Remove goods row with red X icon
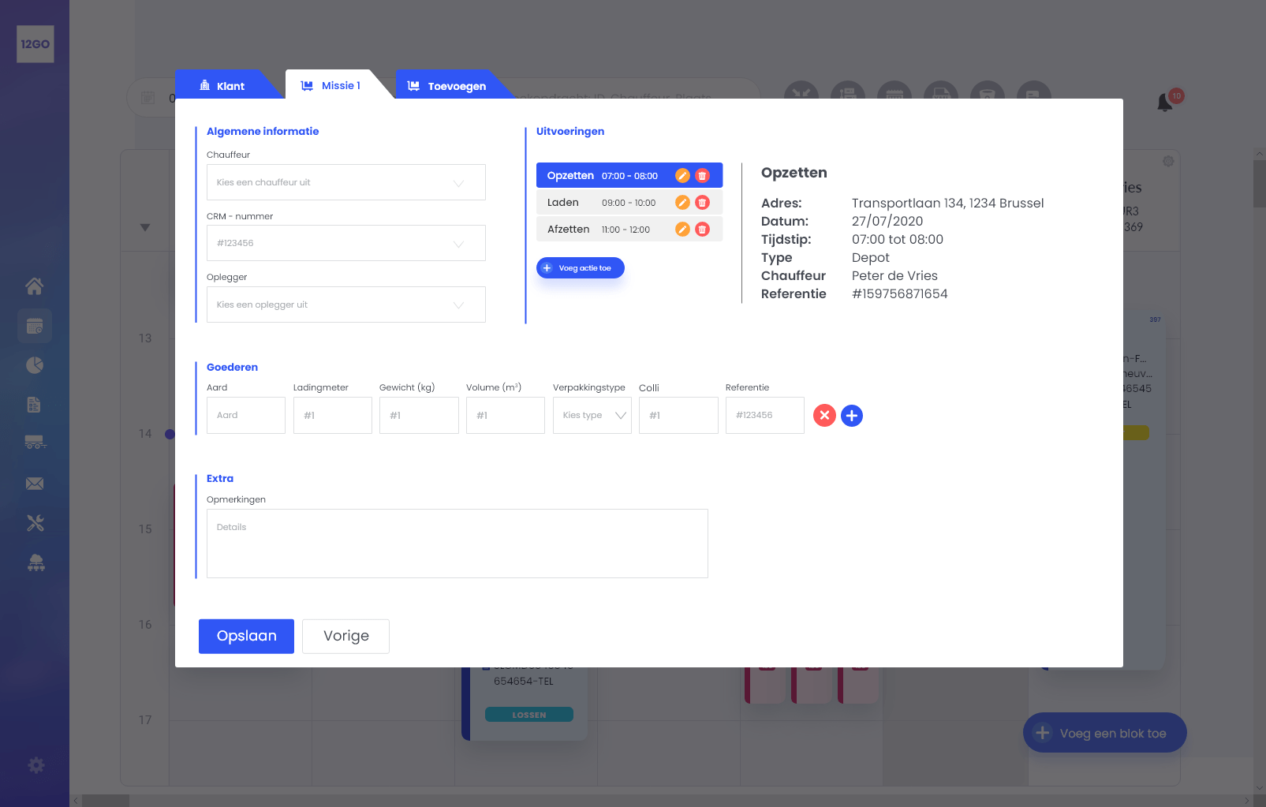The width and height of the screenshot is (1266, 807). pos(824,416)
